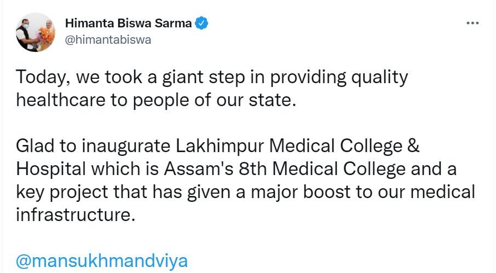Follow the @mansukhmandviya mention link
Viewport: 496px width, 273px height.
[x=102, y=261]
